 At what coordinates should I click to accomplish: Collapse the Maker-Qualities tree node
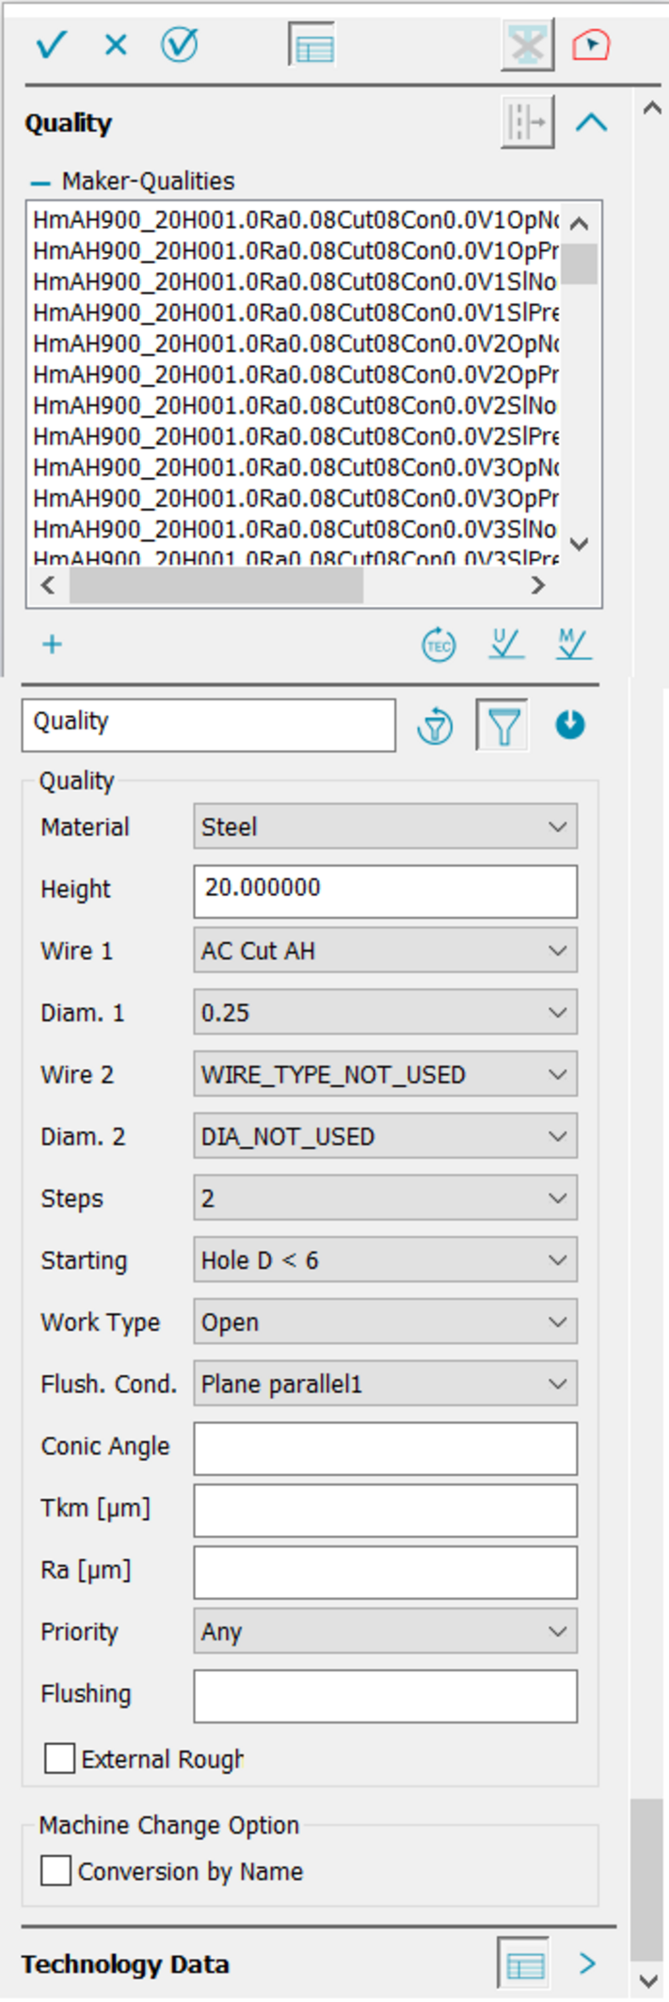pyautogui.click(x=40, y=182)
